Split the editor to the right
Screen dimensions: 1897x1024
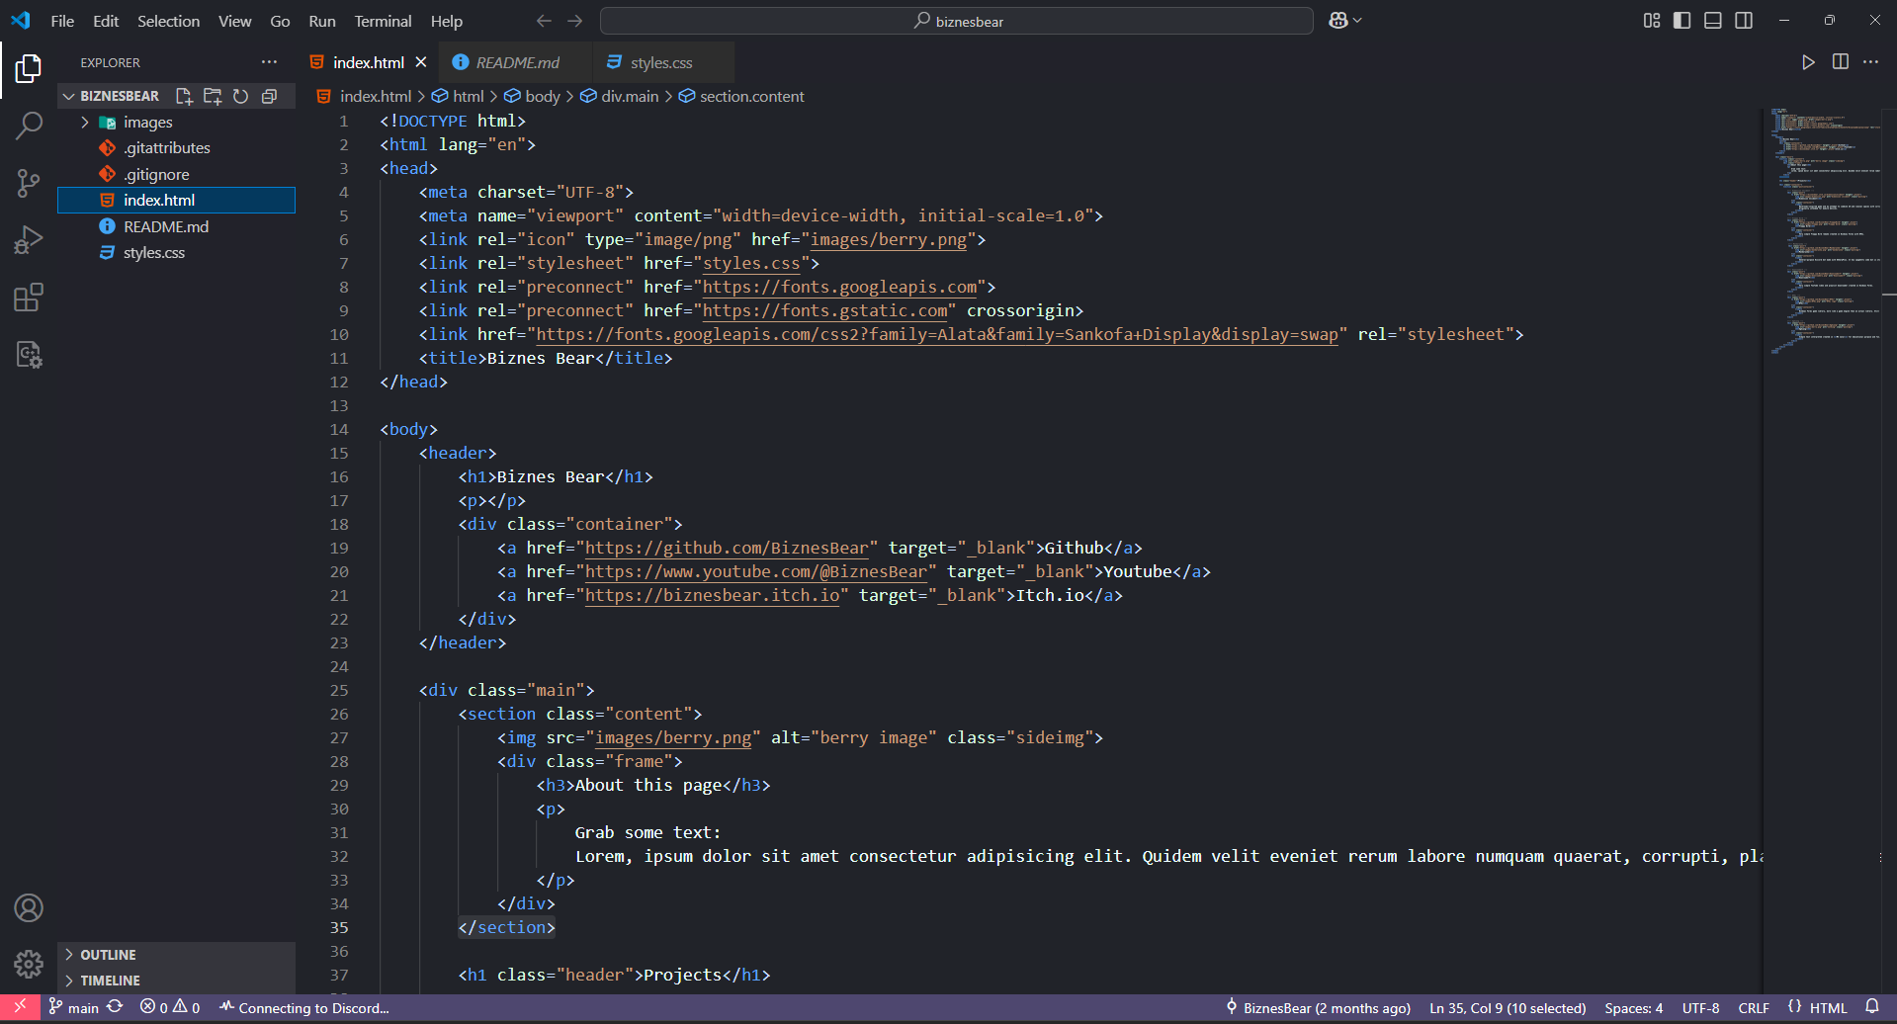[1840, 62]
